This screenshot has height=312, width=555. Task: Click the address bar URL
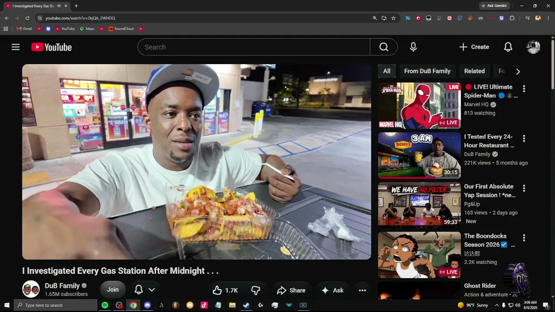tap(80, 18)
